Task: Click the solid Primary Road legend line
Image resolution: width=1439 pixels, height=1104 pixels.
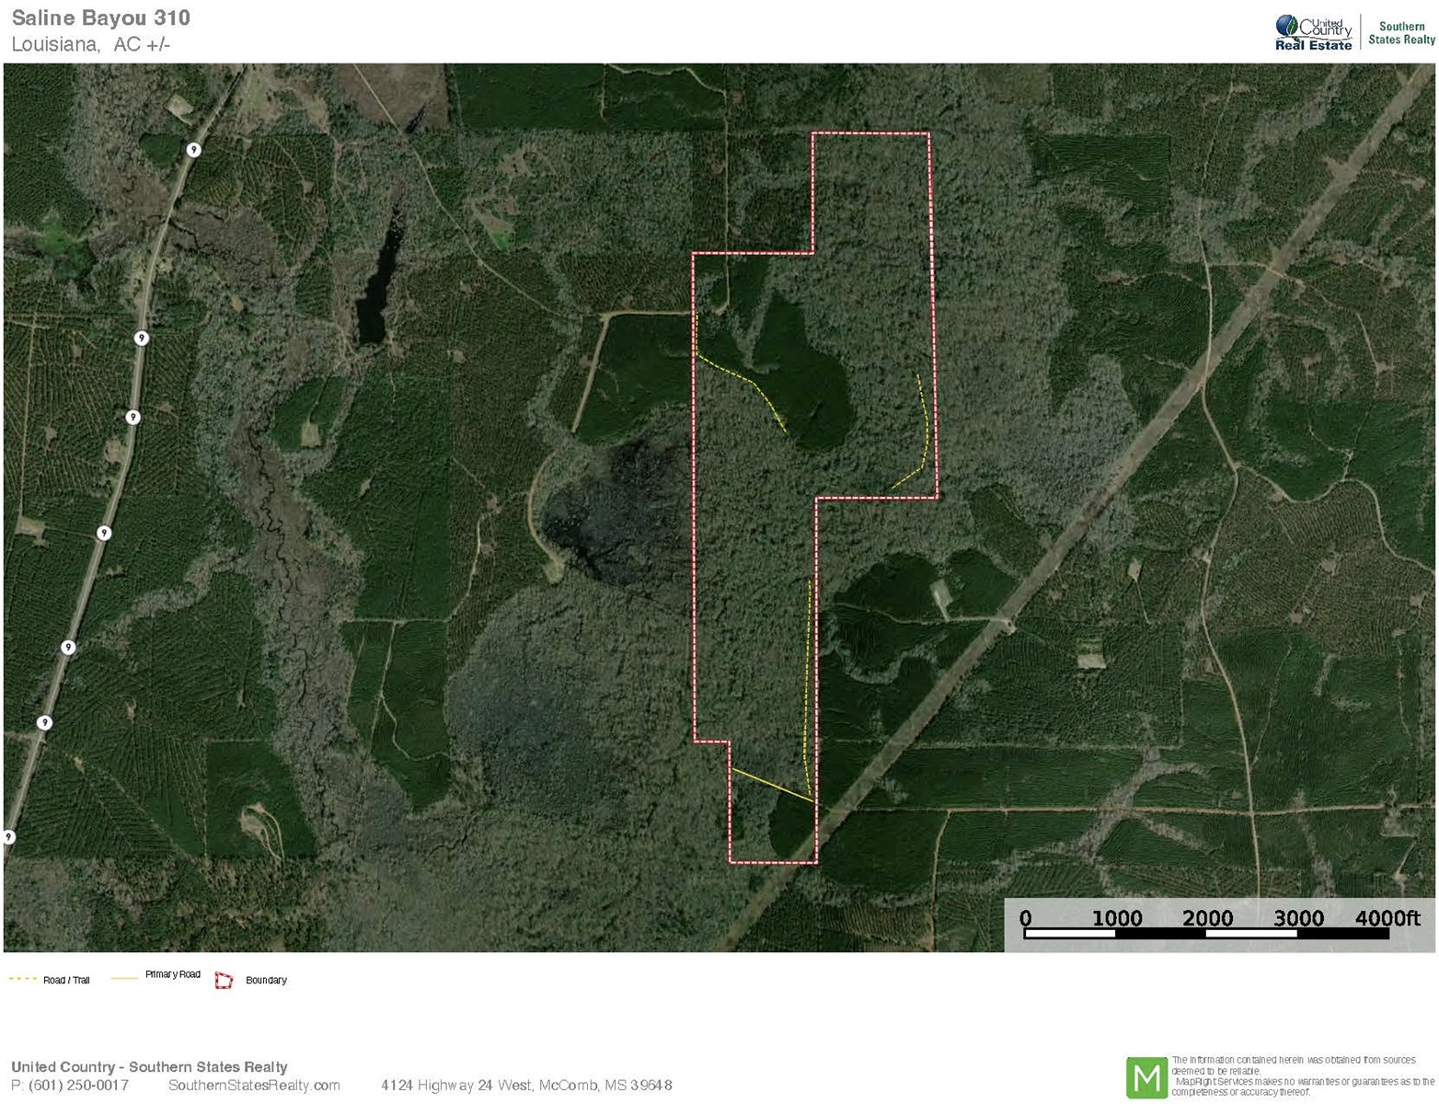Action: click(x=123, y=979)
